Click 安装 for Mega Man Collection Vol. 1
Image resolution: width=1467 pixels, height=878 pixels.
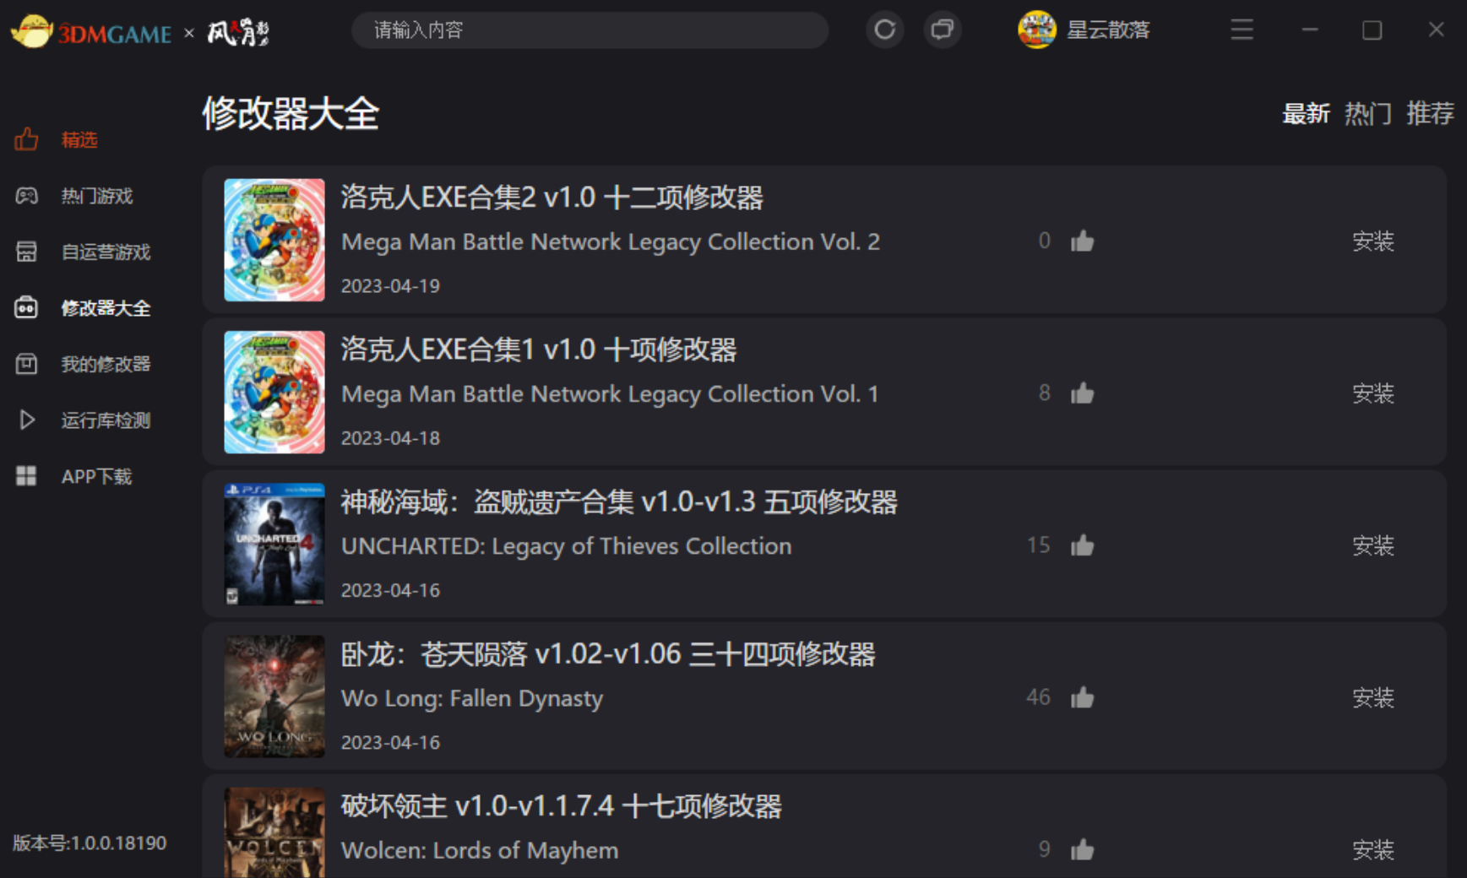pos(1373,393)
